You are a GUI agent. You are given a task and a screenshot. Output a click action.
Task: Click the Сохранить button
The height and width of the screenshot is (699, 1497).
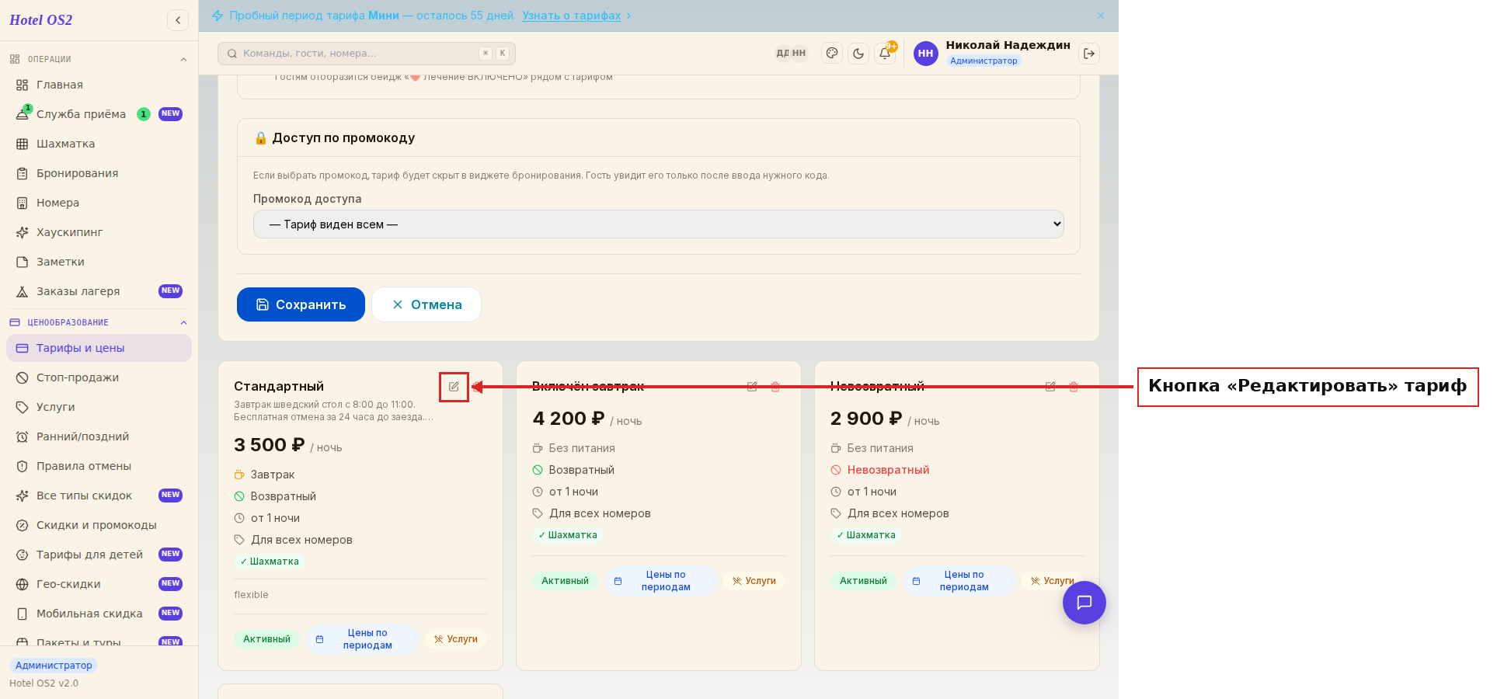(x=301, y=304)
